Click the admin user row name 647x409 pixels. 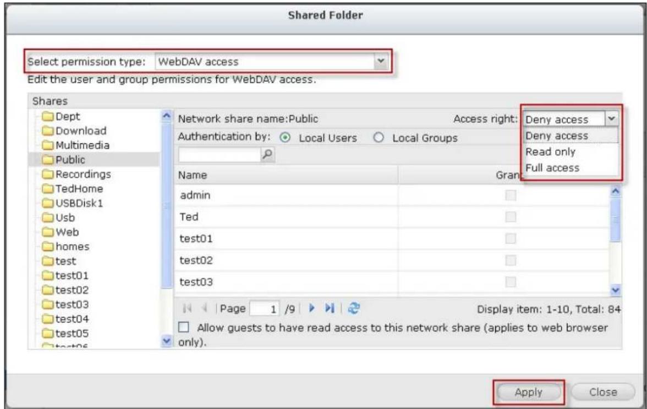tap(195, 195)
